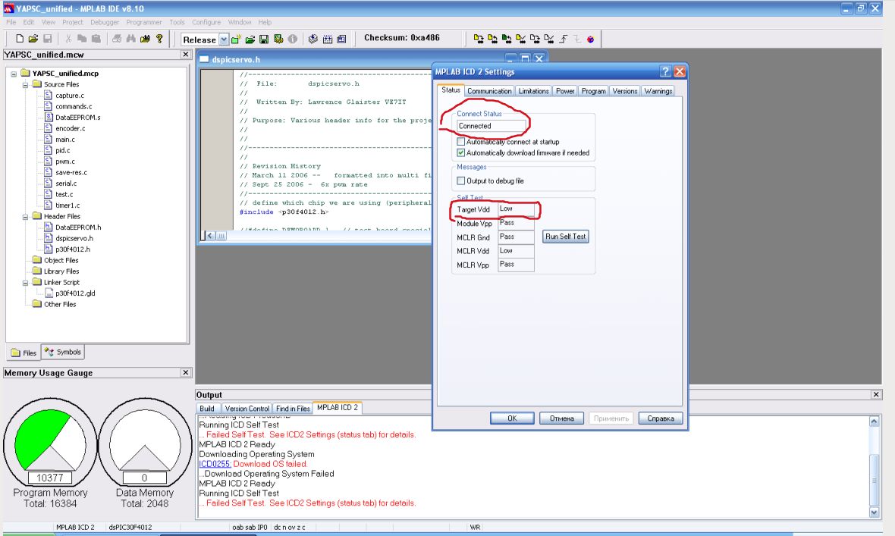This screenshot has width=895, height=536.
Task: Click the Find in Files icon
Action: (x=145, y=39)
